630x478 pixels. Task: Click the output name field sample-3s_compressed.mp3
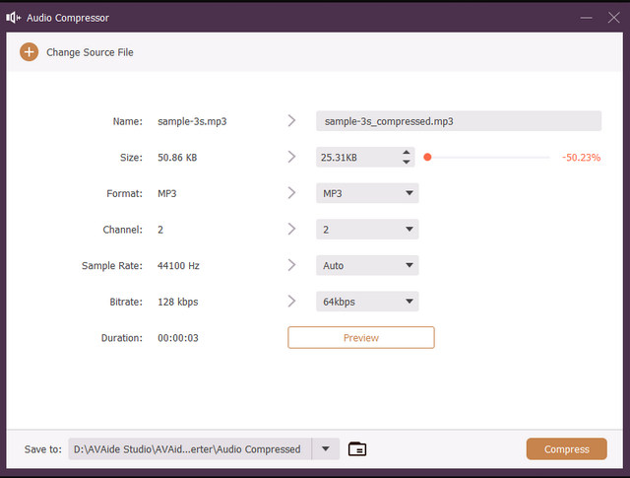pyautogui.click(x=458, y=121)
